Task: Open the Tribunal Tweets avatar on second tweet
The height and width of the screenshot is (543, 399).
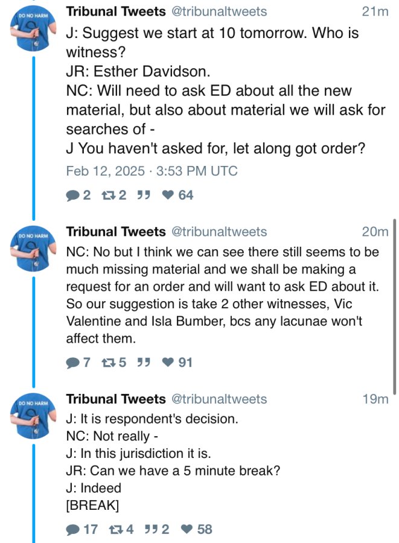Action: pos(33,249)
